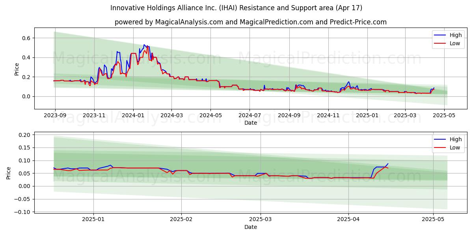This screenshot has height=236, width=473.
Task: Click the 'Date' label under the top chart
Action: (x=251, y=123)
